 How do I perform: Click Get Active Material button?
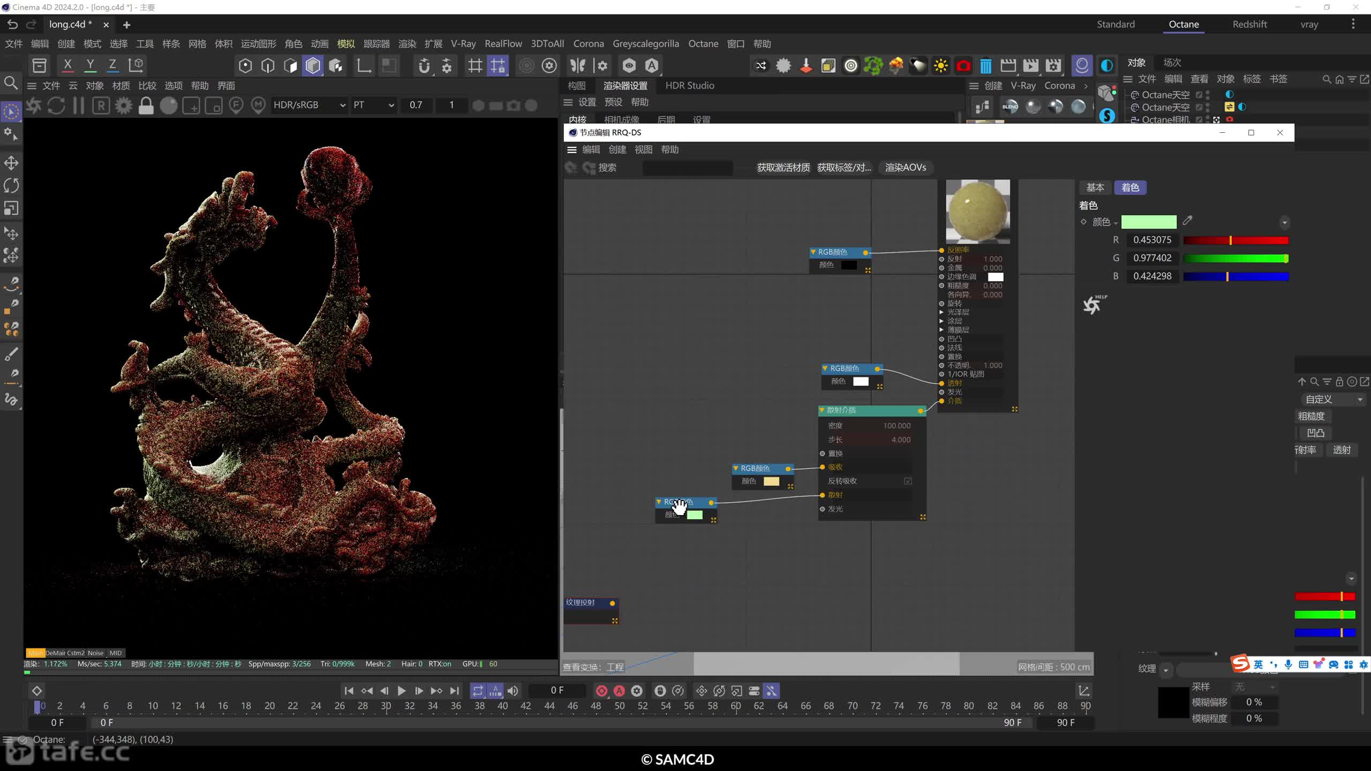pyautogui.click(x=783, y=168)
